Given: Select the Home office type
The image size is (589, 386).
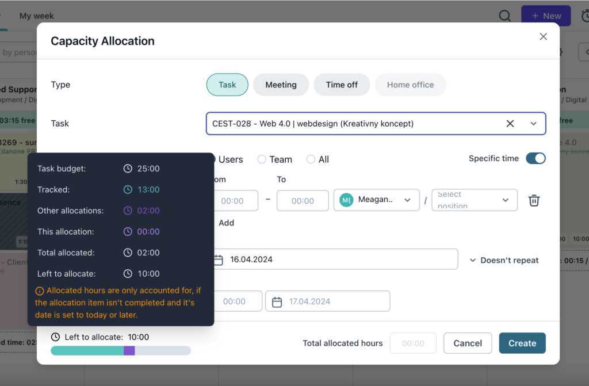Looking at the screenshot, I should [410, 85].
